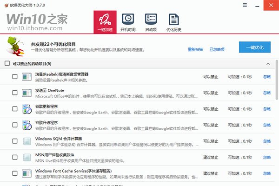Collapse the 可以禁止的启动项目 section chevron
Image resolution: width=279 pixels, height=186 pixels.
[x=268, y=63]
